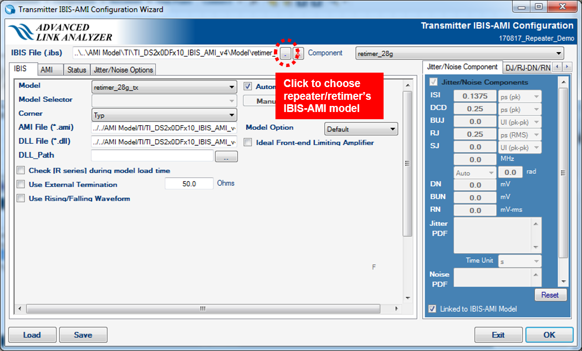Click the DN value field in mV
This screenshot has height=351, width=582.
point(475,185)
